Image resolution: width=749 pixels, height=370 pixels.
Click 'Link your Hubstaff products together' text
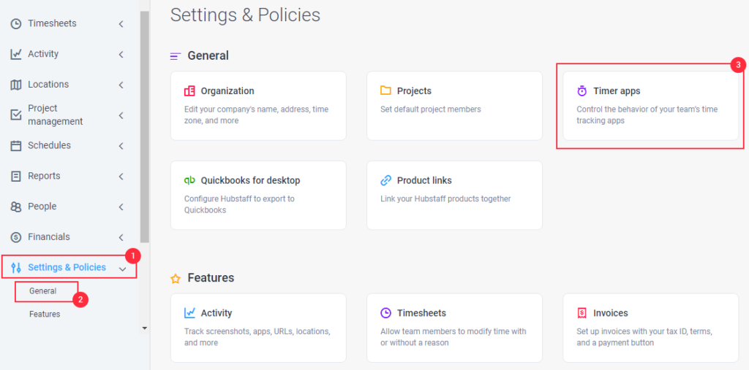coord(445,199)
